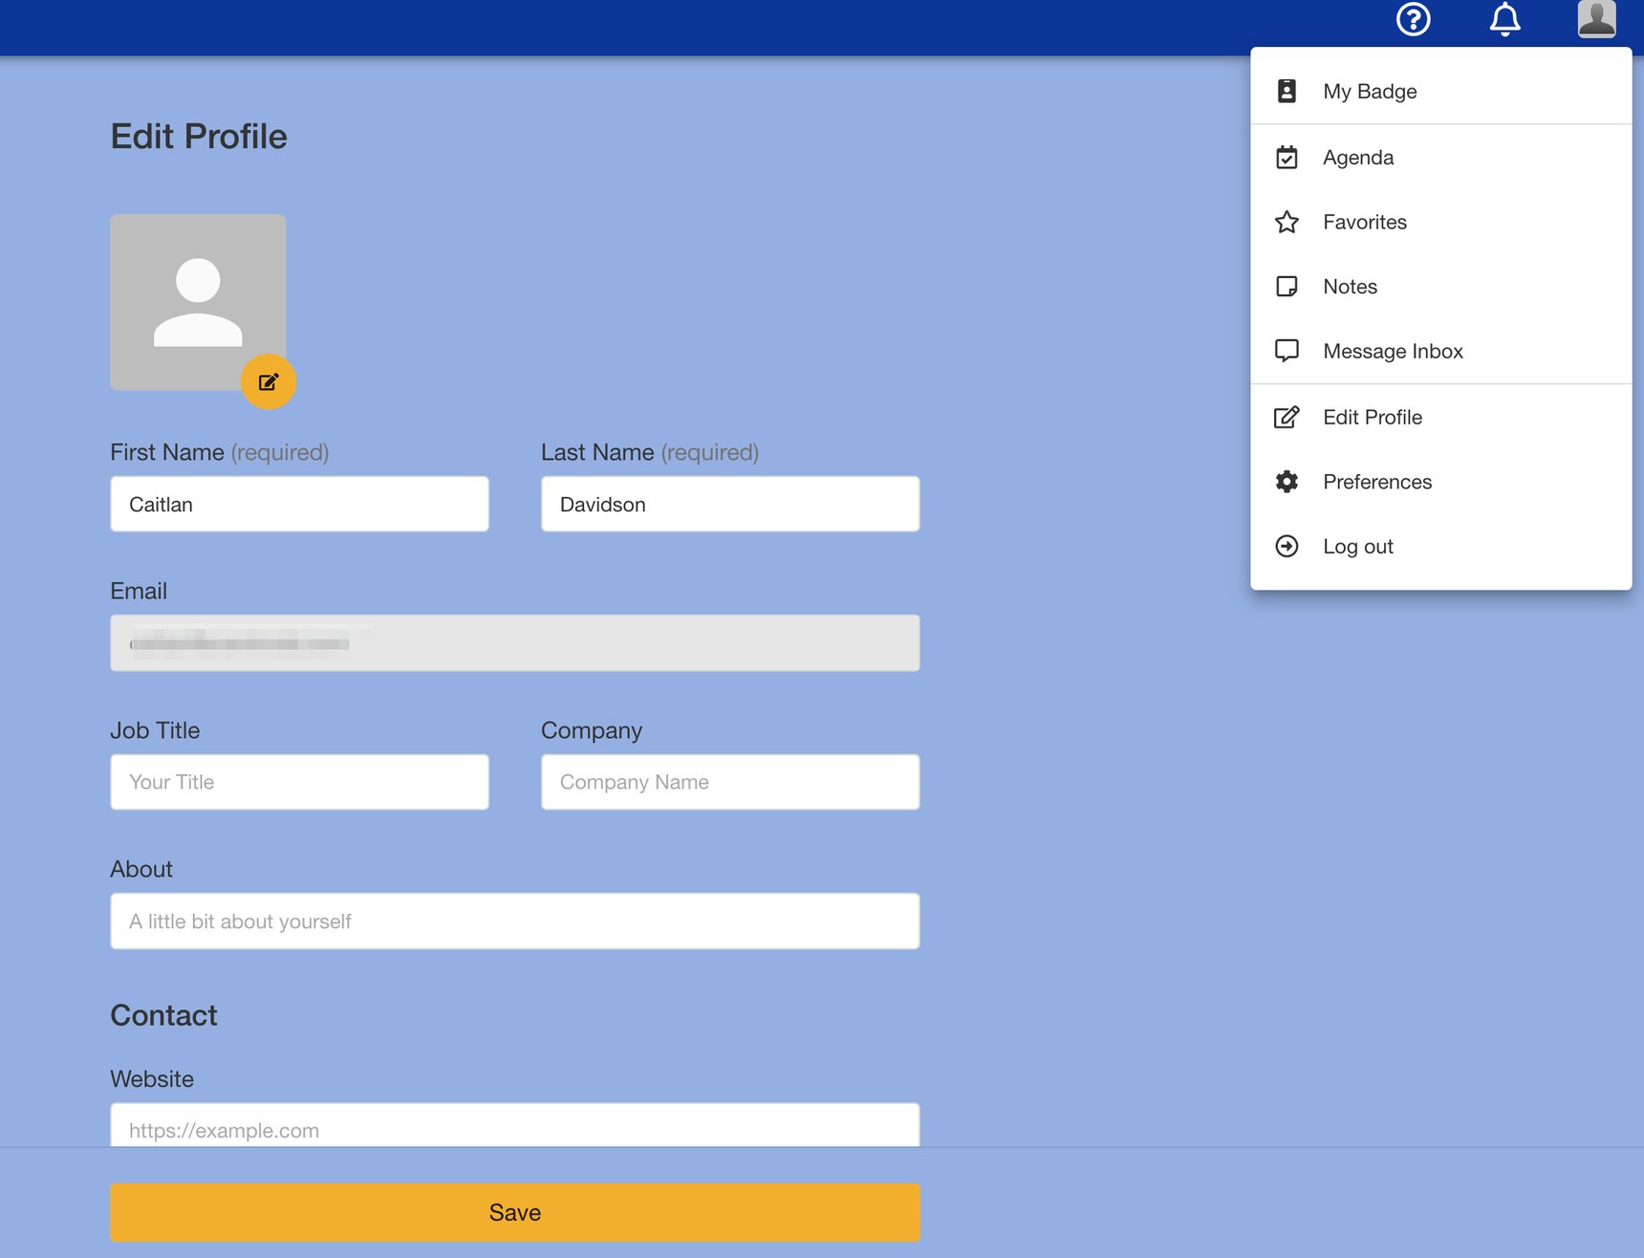1644x1258 pixels.
Task: Click the Agenda calendar icon
Action: [x=1287, y=156]
